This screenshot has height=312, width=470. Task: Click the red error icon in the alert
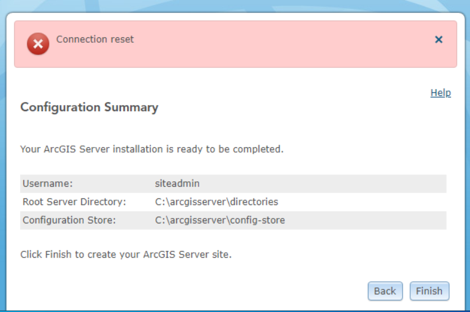click(x=38, y=44)
